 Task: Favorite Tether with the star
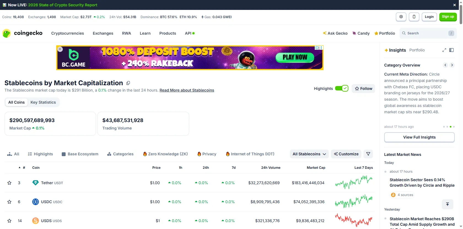(x=9, y=183)
